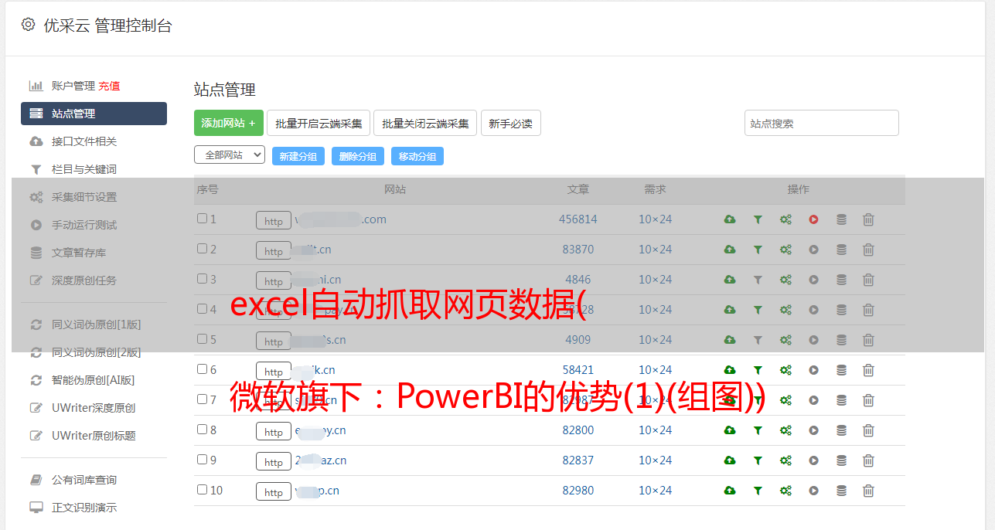Click the green filter icon in row 2
995x530 pixels.
[758, 250]
